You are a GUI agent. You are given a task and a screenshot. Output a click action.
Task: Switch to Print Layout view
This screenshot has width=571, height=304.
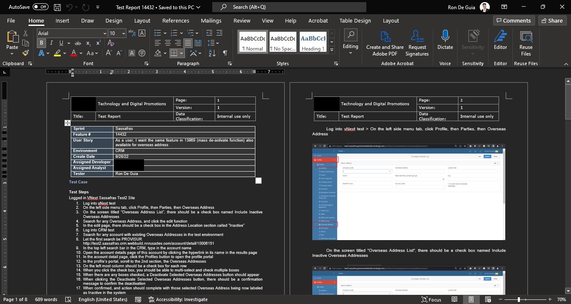pyautogui.click(x=471, y=299)
